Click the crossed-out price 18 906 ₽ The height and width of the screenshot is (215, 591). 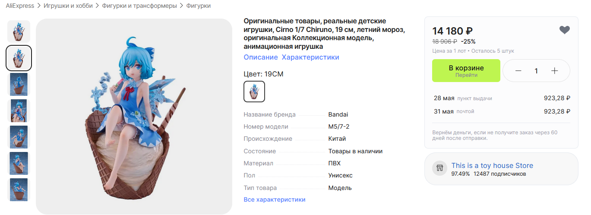tap(445, 41)
